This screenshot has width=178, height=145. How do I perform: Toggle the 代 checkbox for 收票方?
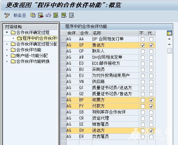pyautogui.click(x=151, y=100)
